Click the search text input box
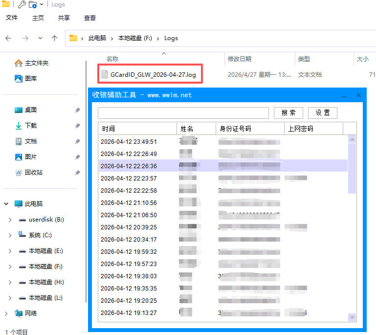 pos(183,113)
